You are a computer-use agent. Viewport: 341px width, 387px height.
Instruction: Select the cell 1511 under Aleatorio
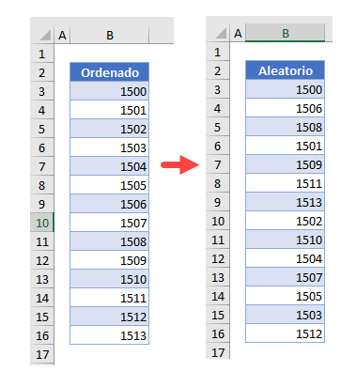click(286, 183)
